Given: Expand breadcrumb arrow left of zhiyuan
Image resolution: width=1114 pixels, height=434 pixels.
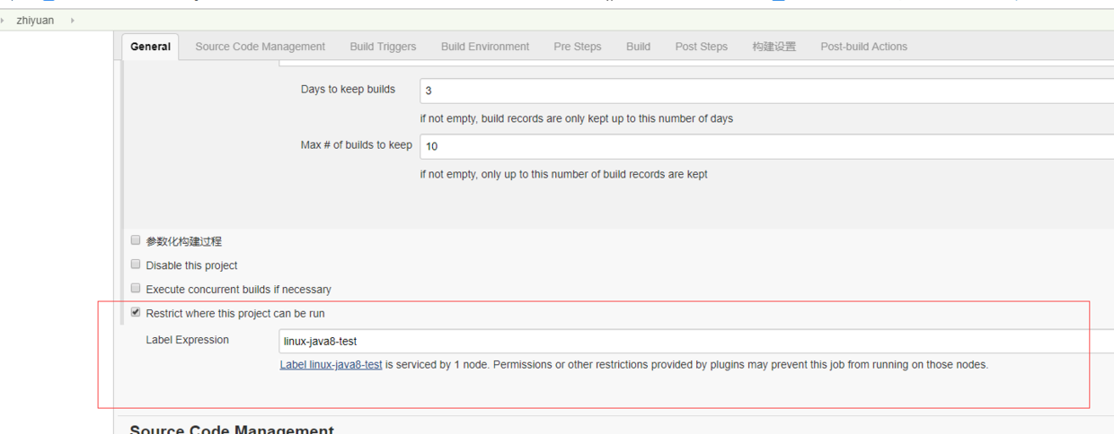Looking at the screenshot, I should 3,20.
